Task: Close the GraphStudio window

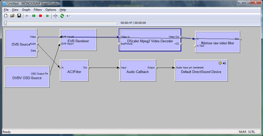Action: click(256, 3)
